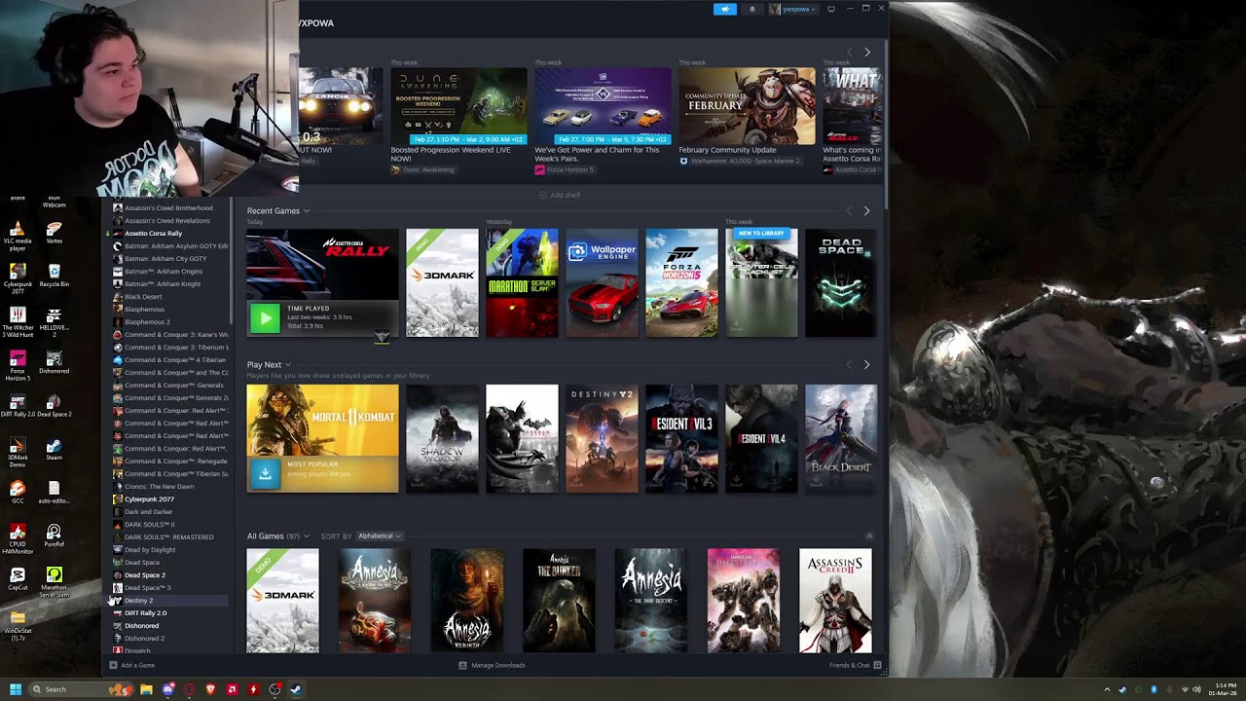Click the Marathon Server Slam desktop icon
1246x701 pixels.
click(54, 582)
